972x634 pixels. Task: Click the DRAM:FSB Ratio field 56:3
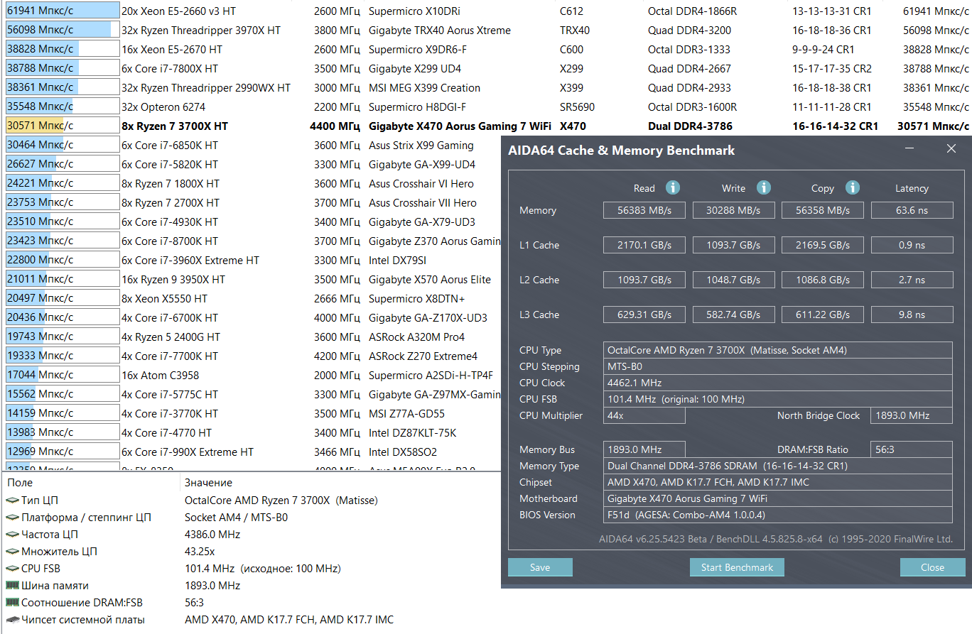[912, 449]
